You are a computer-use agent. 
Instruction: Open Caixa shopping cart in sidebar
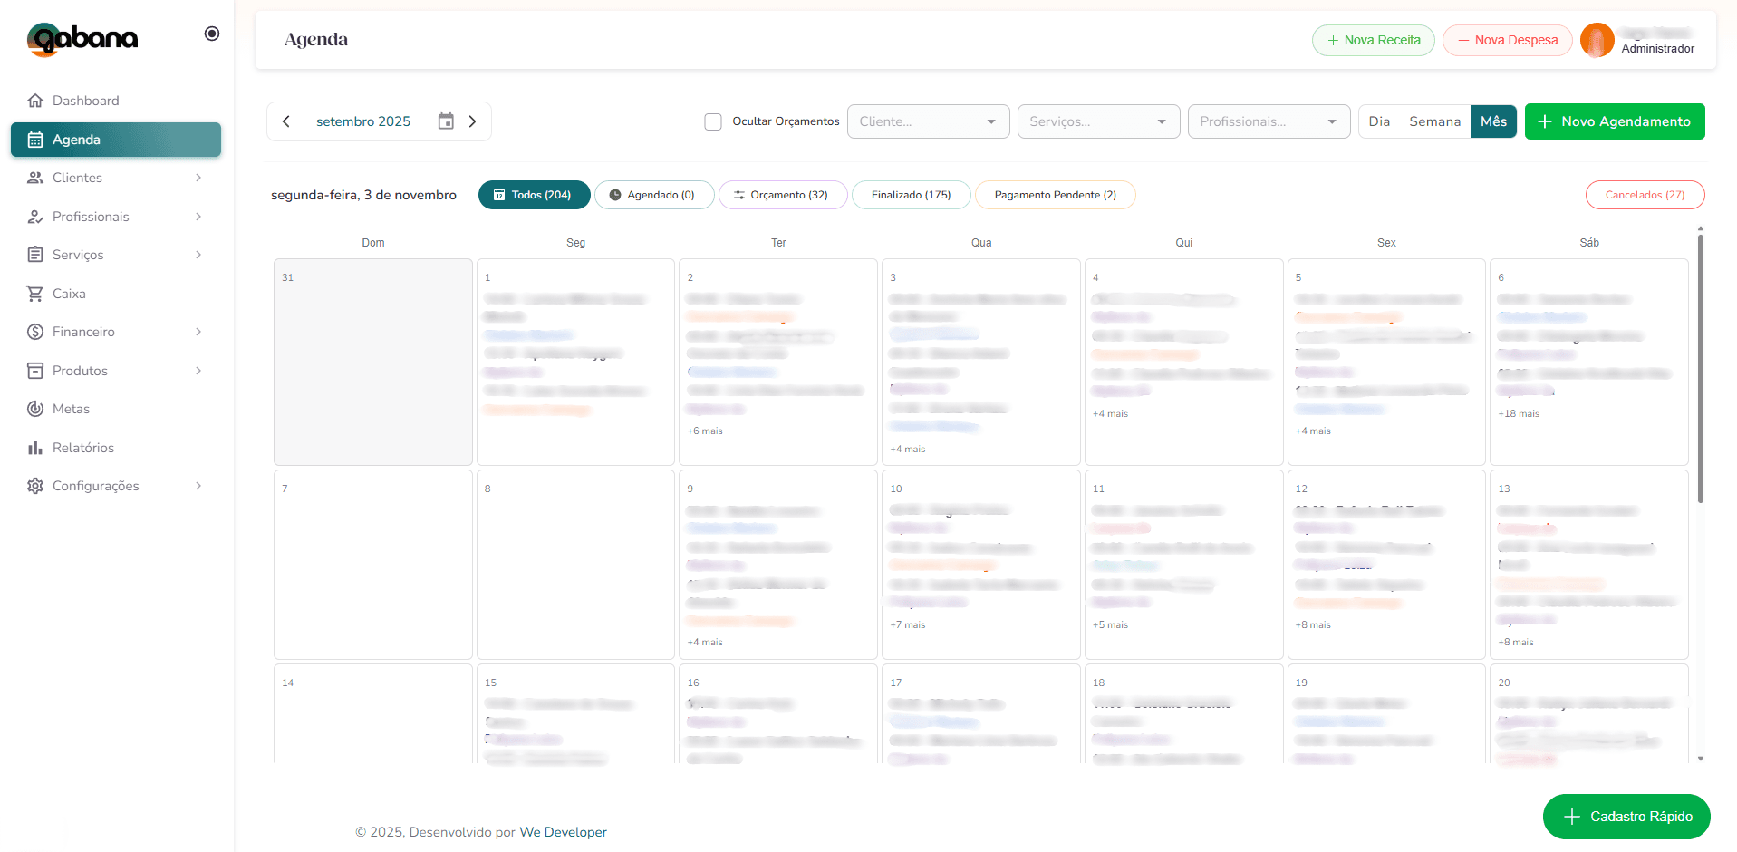pos(35,294)
